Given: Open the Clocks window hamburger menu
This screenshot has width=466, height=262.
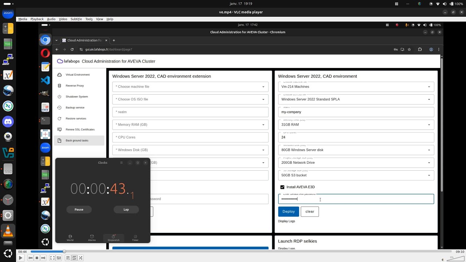Looking at the screenshot, I should (121, 163).
